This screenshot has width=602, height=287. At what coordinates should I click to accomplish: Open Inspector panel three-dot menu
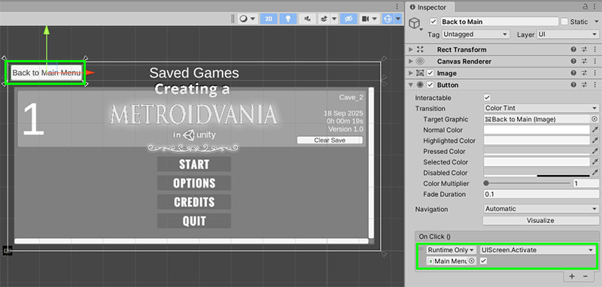595,7
